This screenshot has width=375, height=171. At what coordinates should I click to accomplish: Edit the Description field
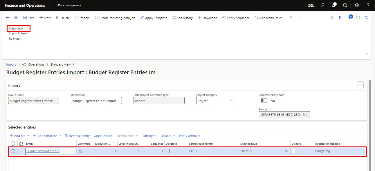[x=96, y=101]
